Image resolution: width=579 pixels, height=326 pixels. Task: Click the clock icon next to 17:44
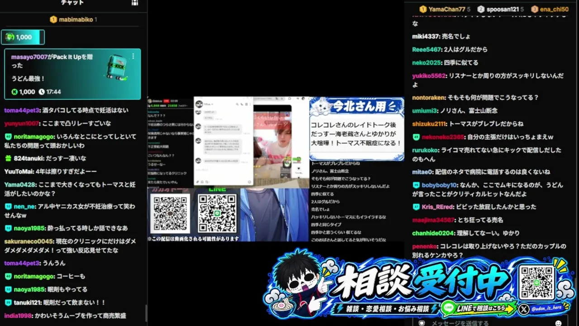point(42,92)
